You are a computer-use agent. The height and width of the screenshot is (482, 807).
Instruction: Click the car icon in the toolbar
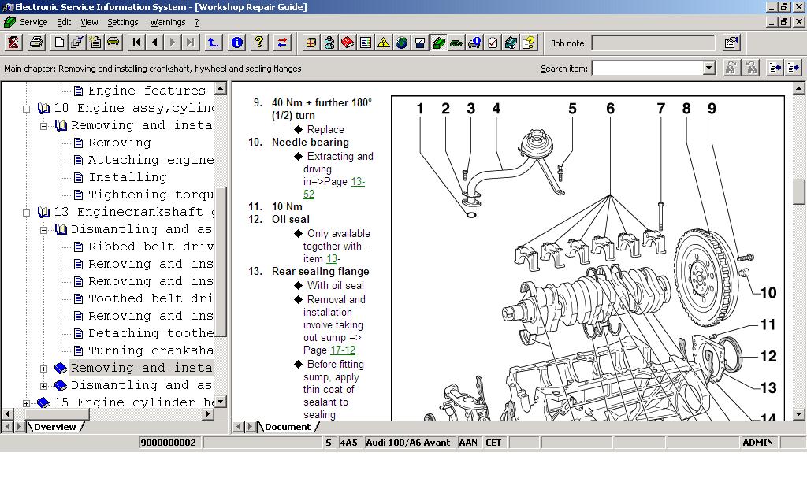coord(113,43)
